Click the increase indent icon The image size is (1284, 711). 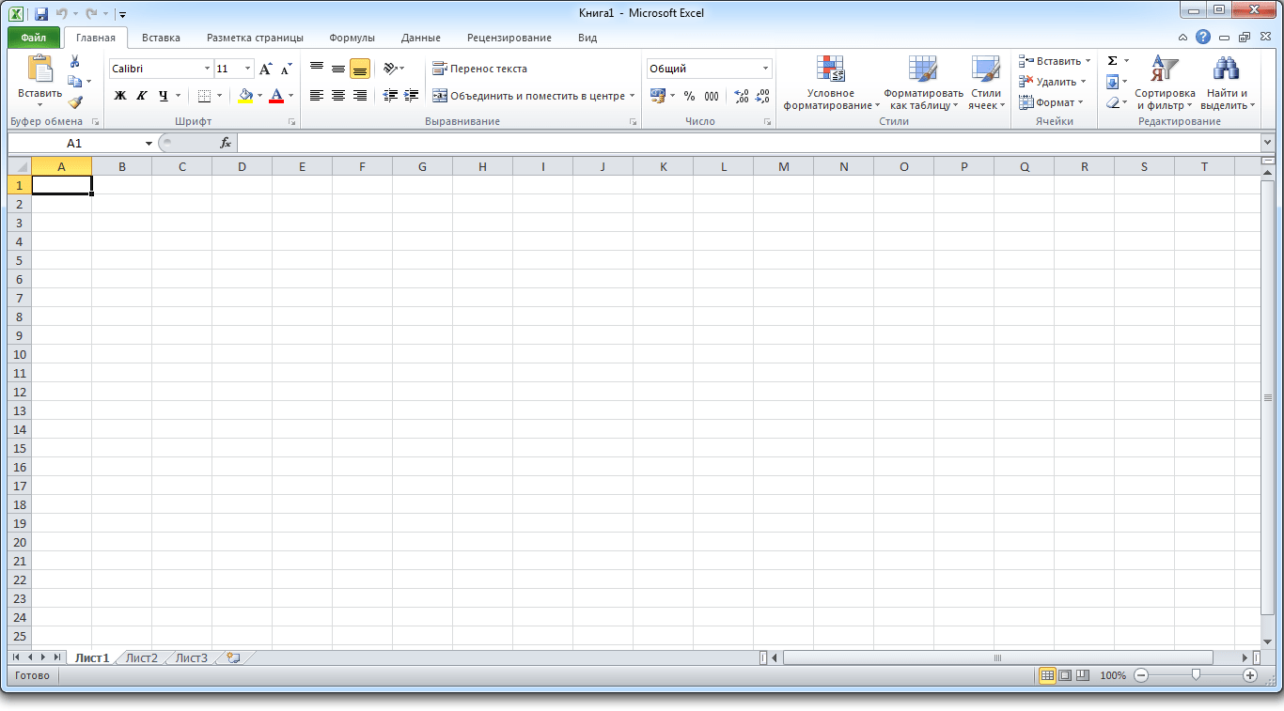411,96
